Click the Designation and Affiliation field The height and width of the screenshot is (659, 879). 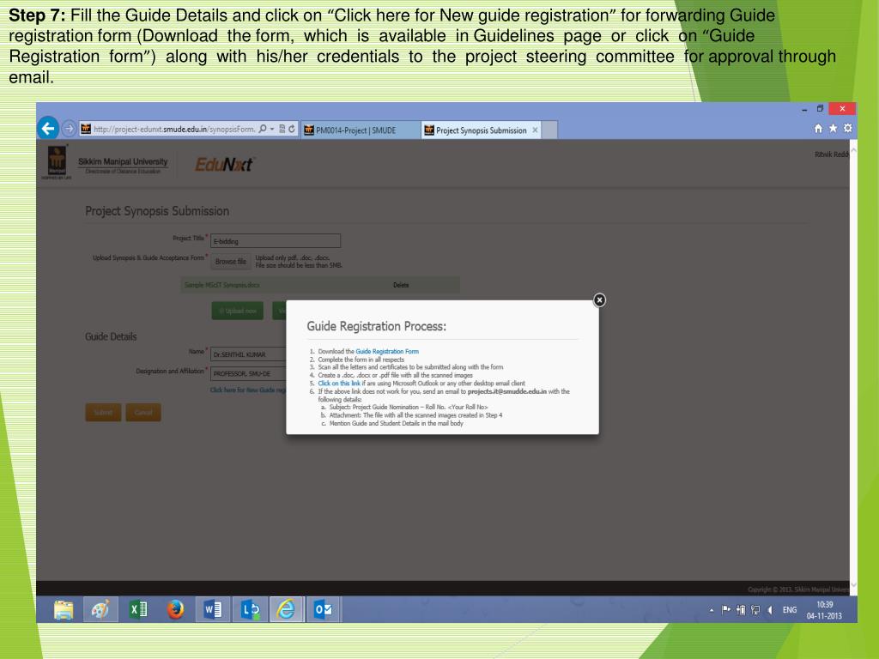pos(248,373)
